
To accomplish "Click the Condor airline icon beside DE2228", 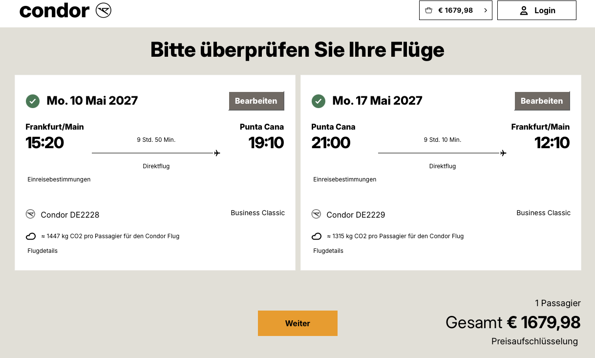I will pos(31,214).
